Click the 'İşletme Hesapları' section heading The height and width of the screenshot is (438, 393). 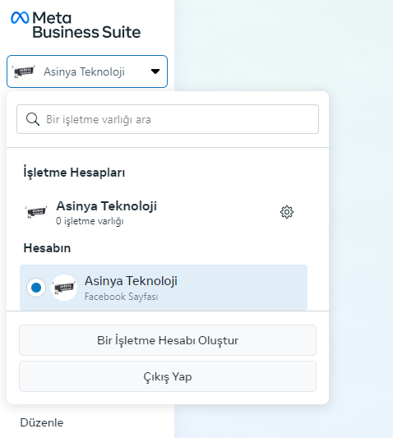74,173
